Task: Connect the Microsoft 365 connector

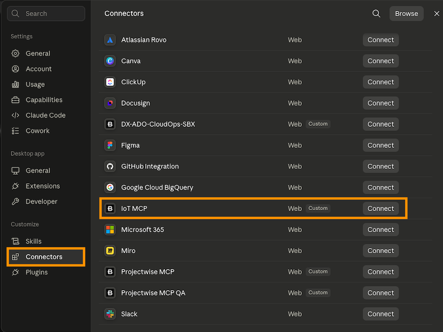Action: point(381,230)
